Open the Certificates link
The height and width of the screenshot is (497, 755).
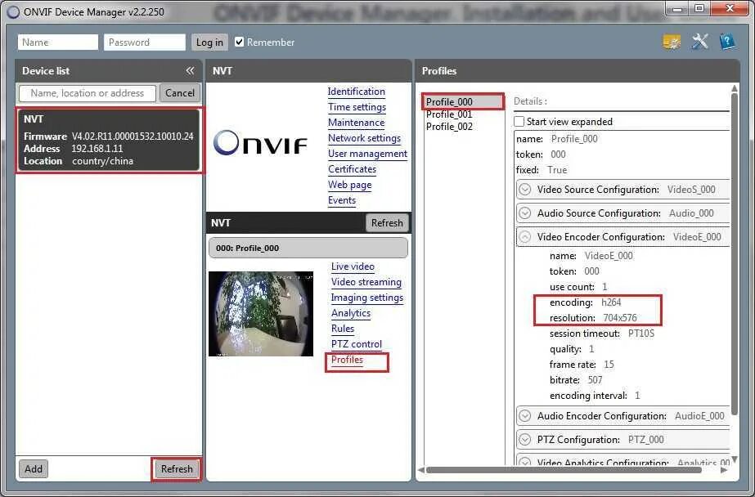tap(352, 169)
